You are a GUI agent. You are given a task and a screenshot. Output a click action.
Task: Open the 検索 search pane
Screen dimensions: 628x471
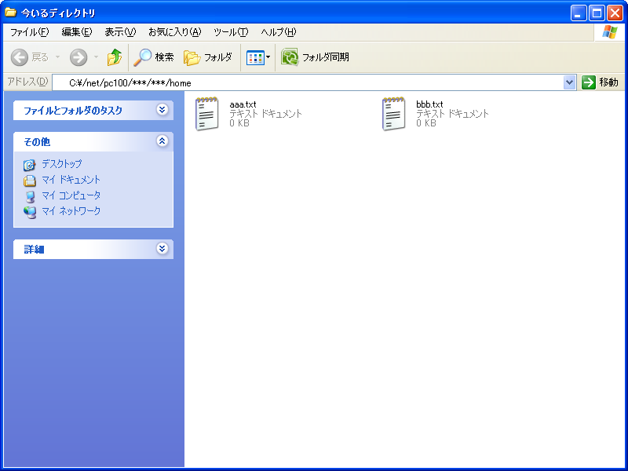coord(153,57)
